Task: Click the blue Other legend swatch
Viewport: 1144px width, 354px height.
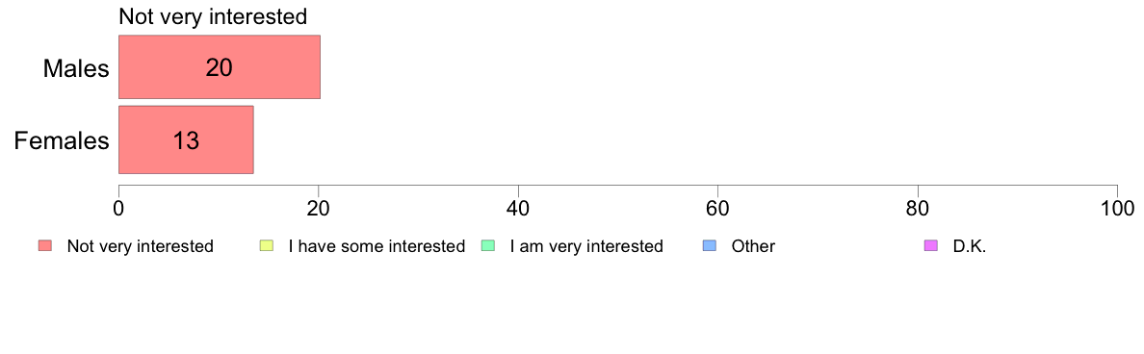Action: pyautogui.click(x=710, y=246)
